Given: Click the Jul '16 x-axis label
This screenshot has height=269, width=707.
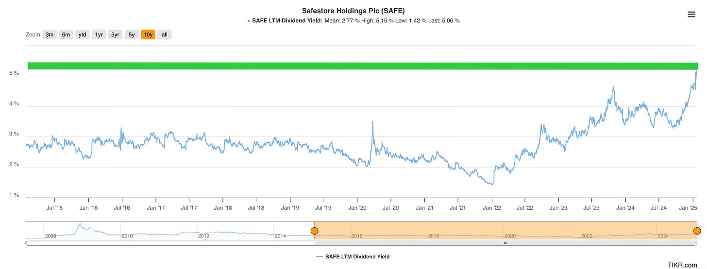Looking at the screenshot, I should click(x=122, y=208).
